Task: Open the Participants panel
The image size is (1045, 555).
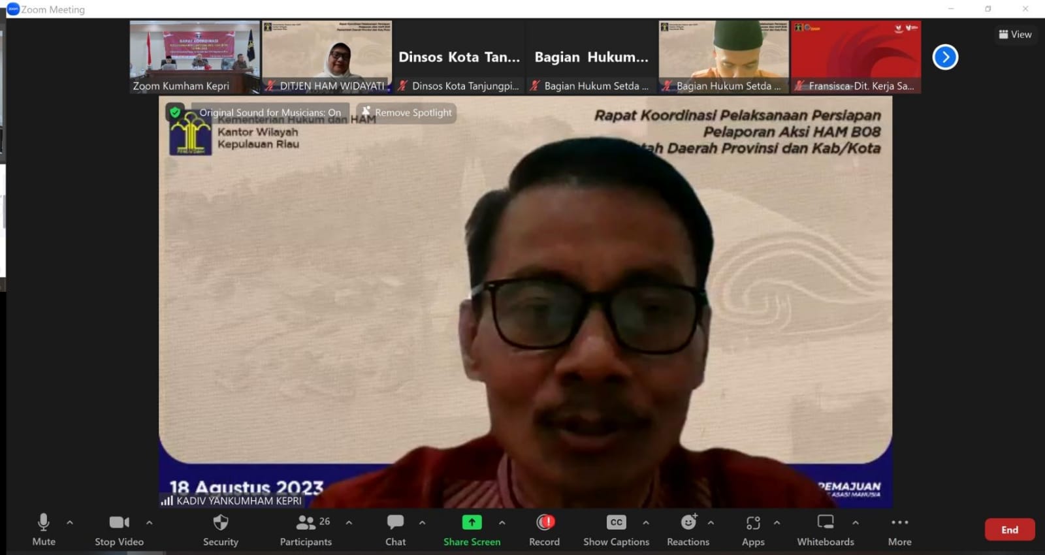Action: tap(306, 523)
